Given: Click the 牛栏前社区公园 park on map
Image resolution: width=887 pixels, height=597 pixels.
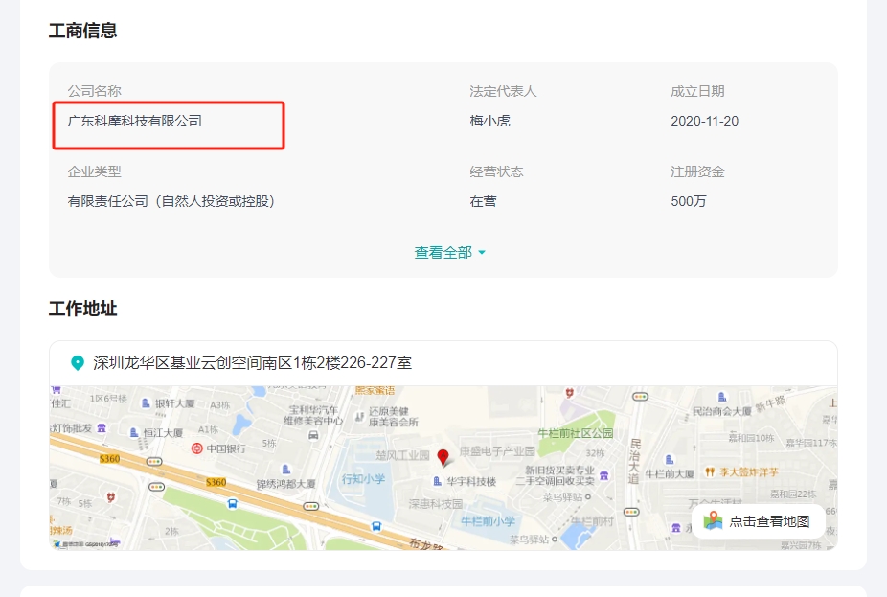Looking at the screenshot, I should (575, 433).
